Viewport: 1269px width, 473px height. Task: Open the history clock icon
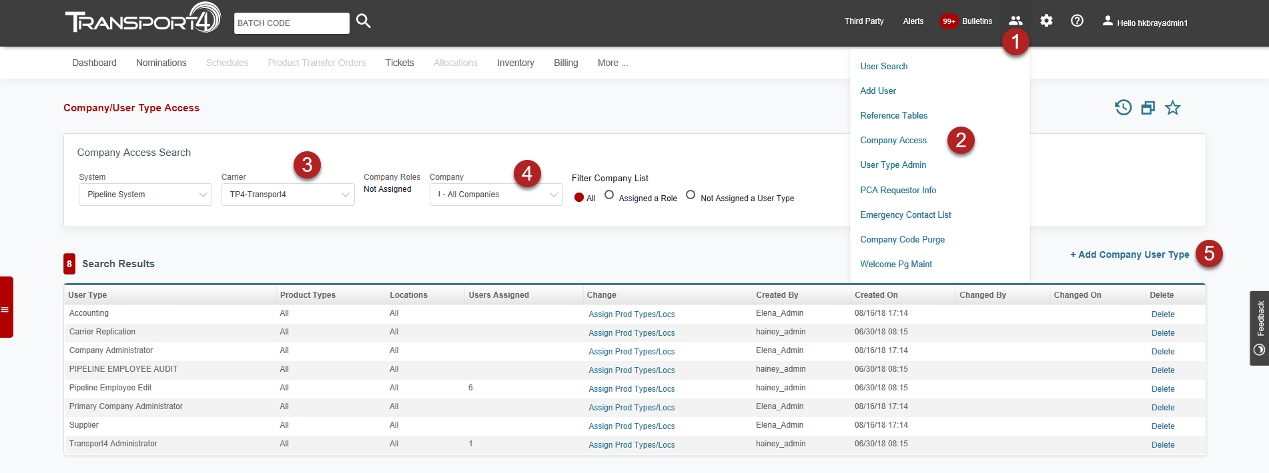click(x=1123, y=107)
